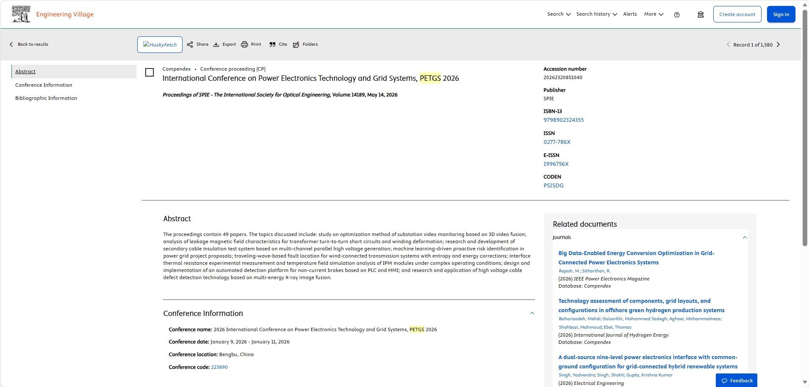Click the Cite quotation icon
Viewport: 809px width, 387px height.
pos(272,44)
